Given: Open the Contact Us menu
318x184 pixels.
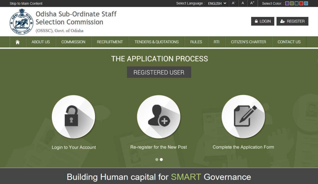Looking at the screenshot, I should tap(289, 42).
